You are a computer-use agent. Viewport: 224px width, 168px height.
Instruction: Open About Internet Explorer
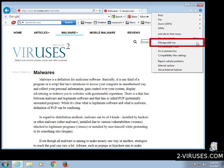(x=177, y=70)
